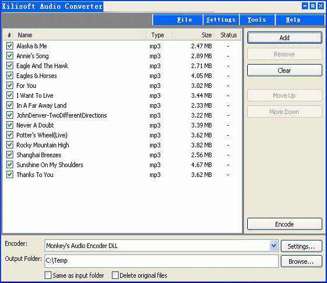The image size is (327, 283).
Task: Select the Alaska & Me track name
Action: point(31,46)
